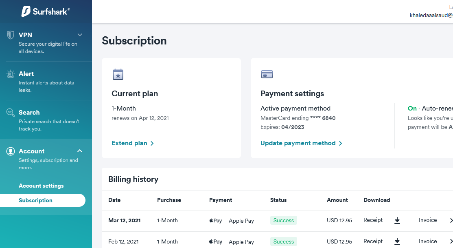
Task: Click the Subscription page heading
Action: click(x=134, y=41)
